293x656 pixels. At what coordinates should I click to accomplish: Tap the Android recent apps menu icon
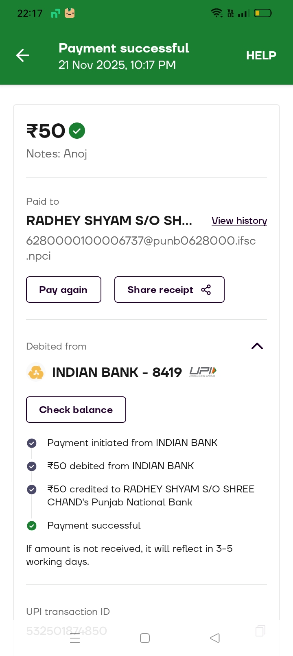pos(75,638)
